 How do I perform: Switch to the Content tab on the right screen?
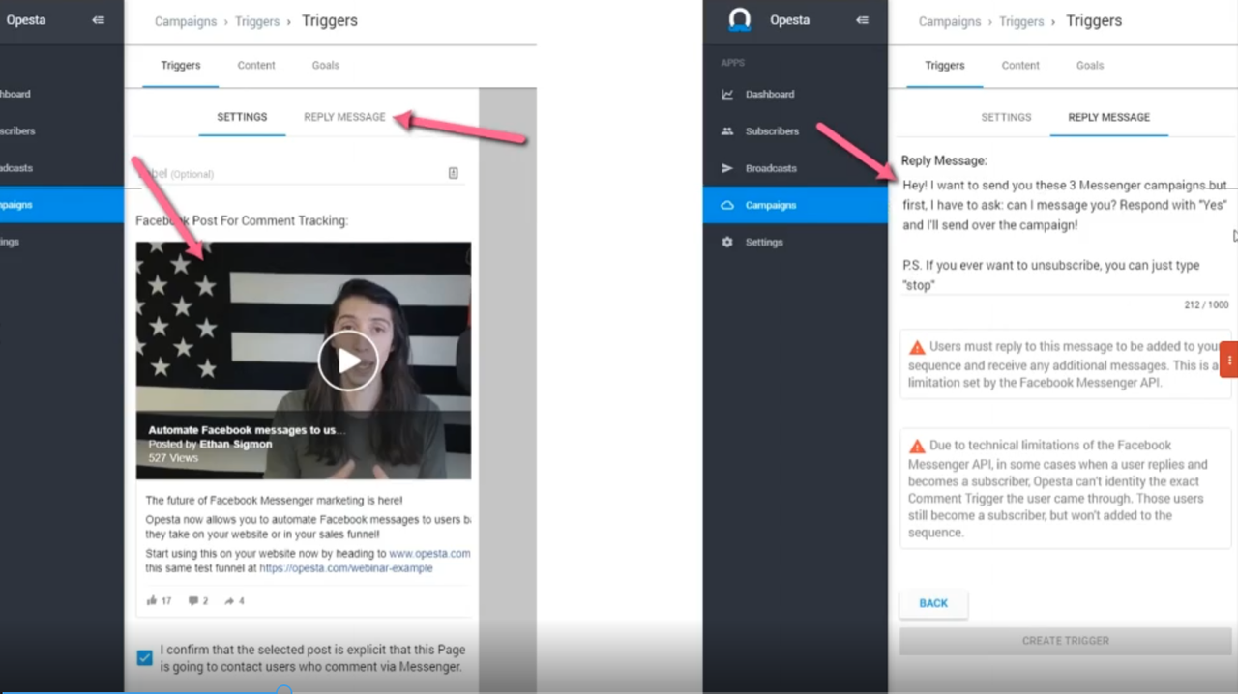click(x=1020, y=66)
